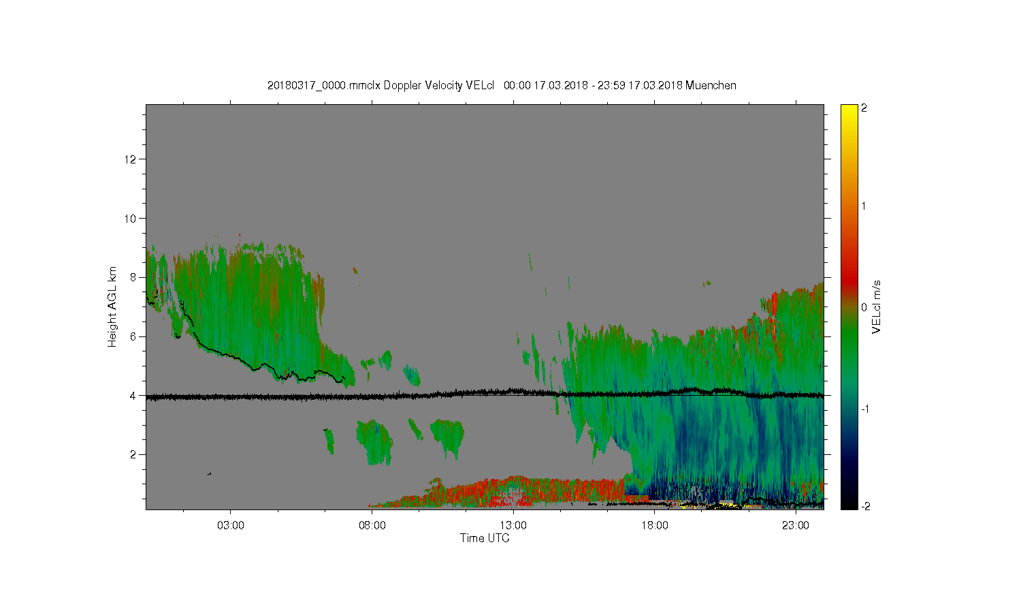
Task: Click the height tick label 6
Action: click(x=134, y=336)
